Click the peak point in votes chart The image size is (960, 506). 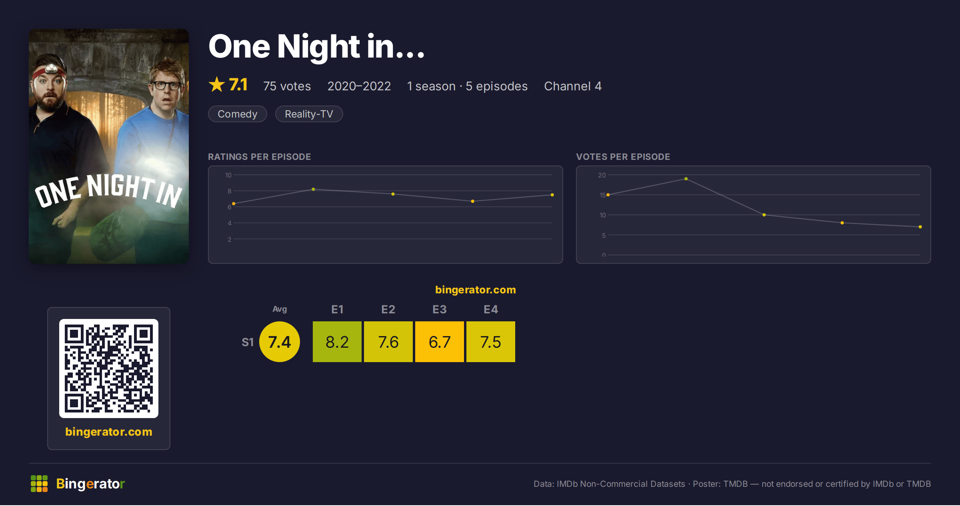(686, 179)
